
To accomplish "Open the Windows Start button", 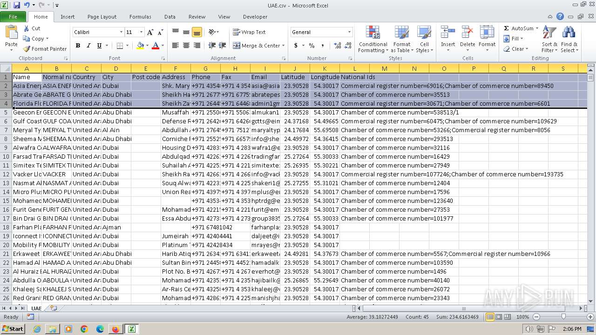I will (x=13, y=329).
